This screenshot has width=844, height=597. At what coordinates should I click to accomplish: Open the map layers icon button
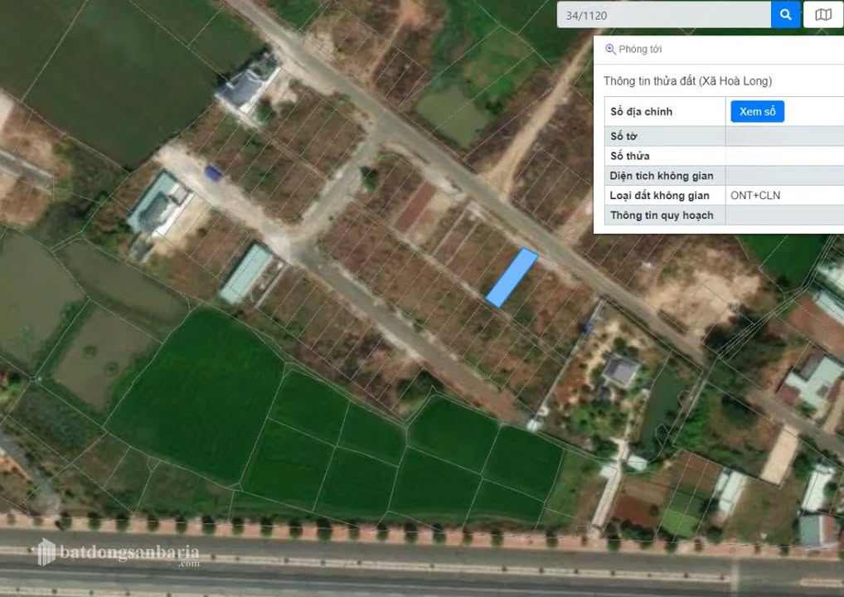[822, 14]
